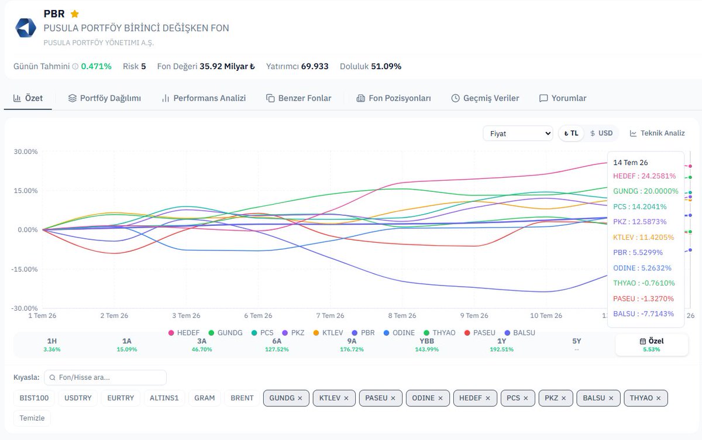Toggle HEDEF series in chart legend
The image size is (702, 440).
click(184, 332)
